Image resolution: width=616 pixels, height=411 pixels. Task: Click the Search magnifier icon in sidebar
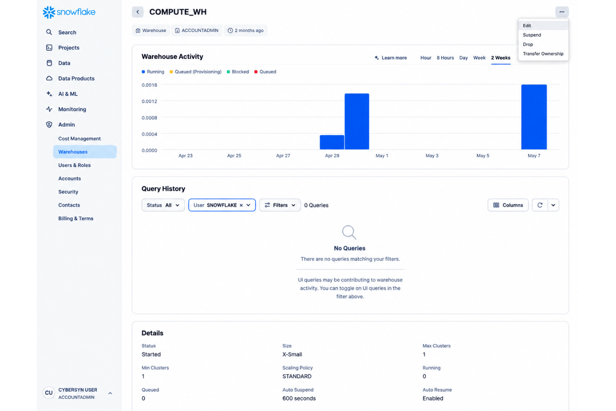click(x=49, y=32)
